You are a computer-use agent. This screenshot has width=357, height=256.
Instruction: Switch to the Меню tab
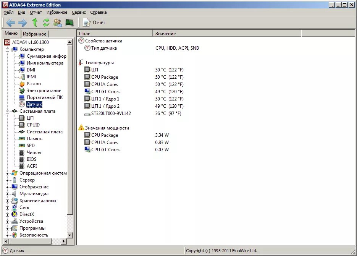[11, 33]
